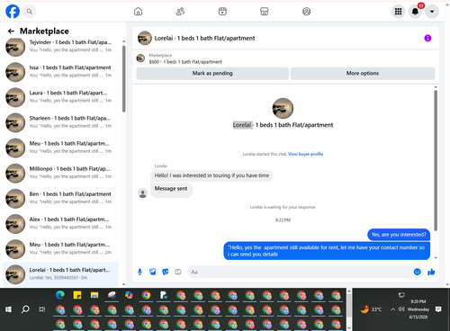Click the Facebook logo
The height and width of the screenshot is (331, 450).
coord(13,12)
